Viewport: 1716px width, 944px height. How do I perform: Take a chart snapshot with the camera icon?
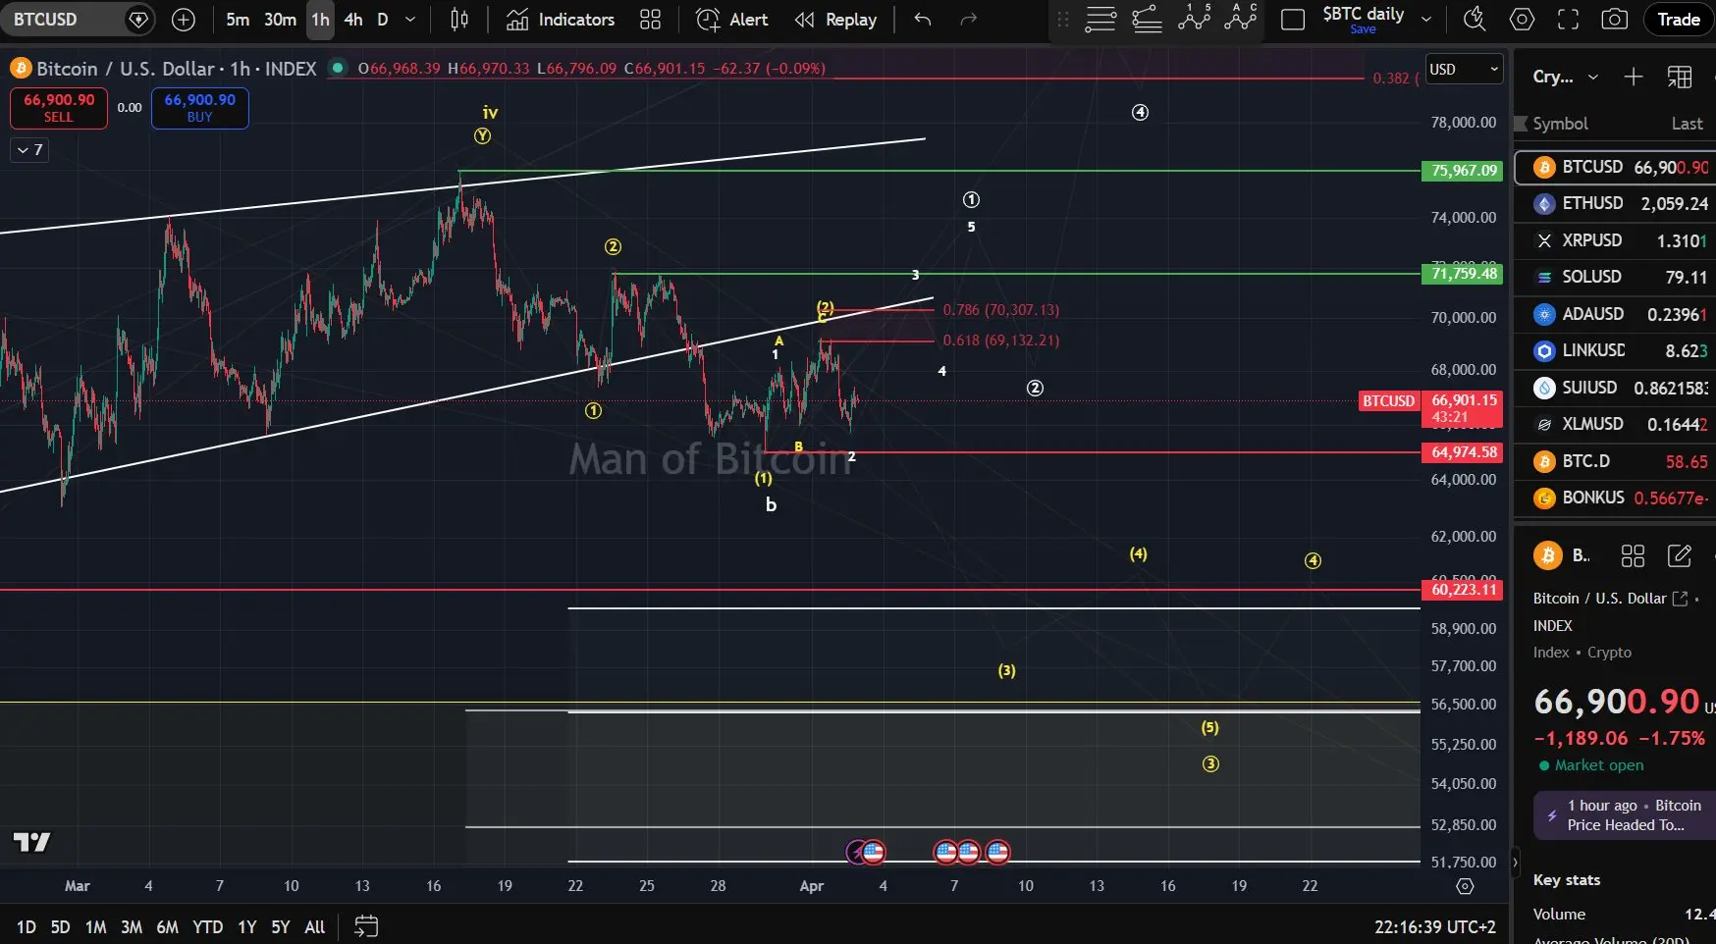(x=1614, y=20)
